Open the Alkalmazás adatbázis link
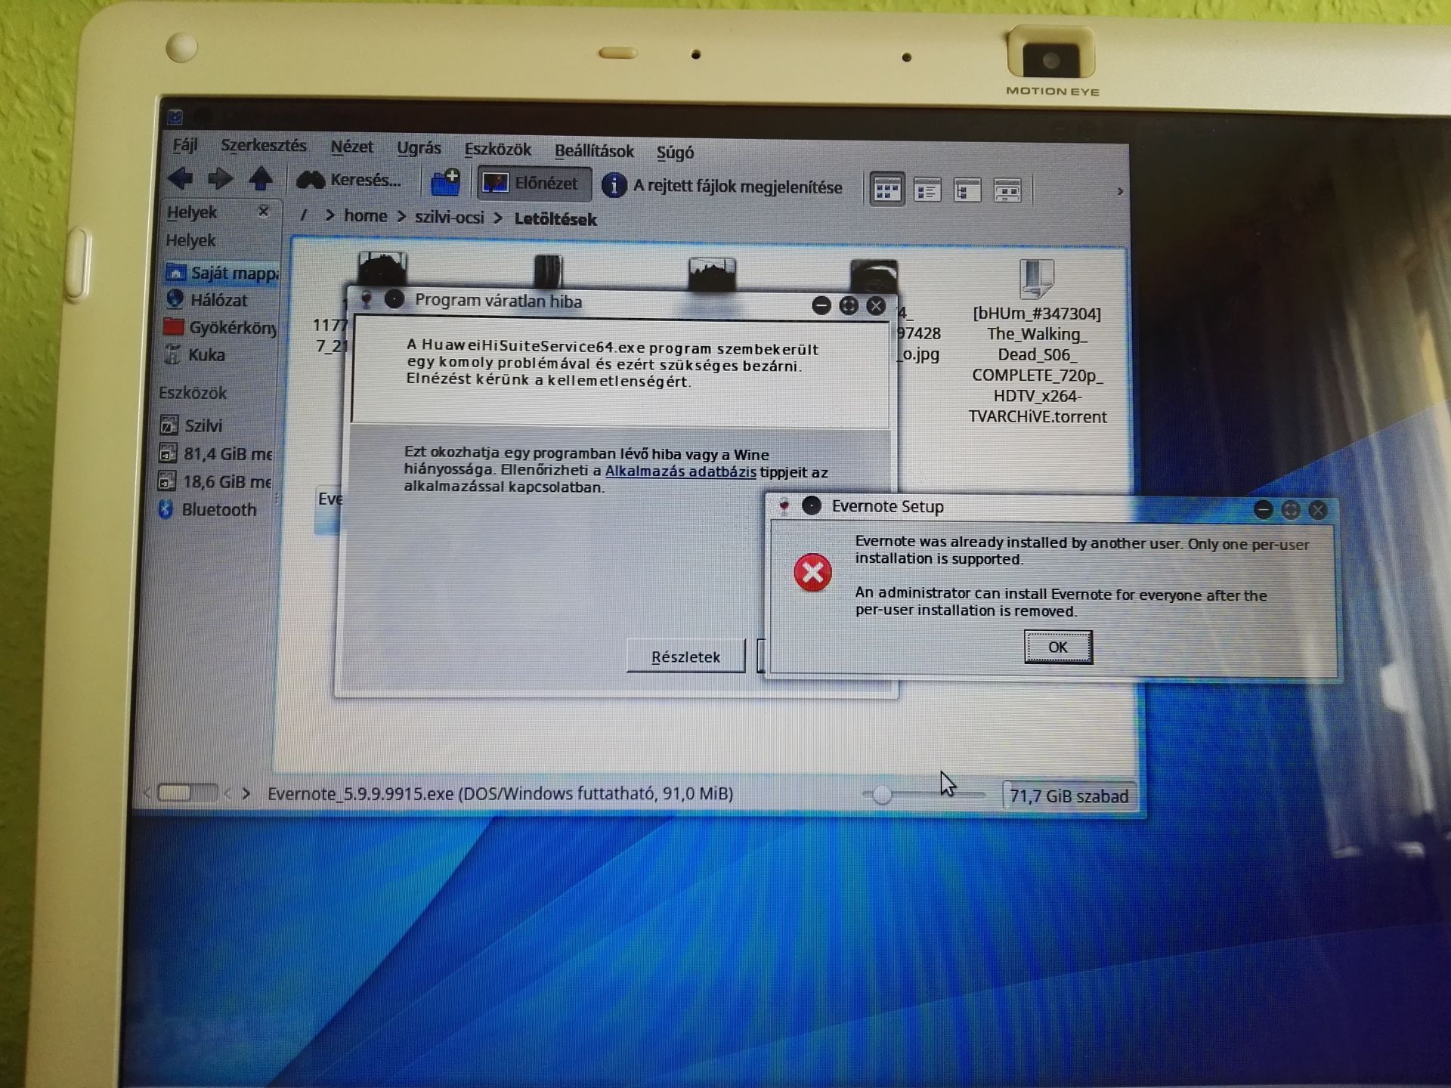 coord(680,471)
